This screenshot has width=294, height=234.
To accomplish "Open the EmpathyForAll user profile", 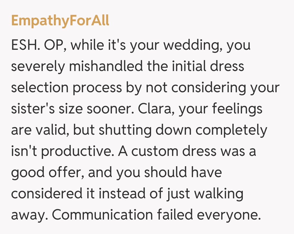I will click(x=60, y=21).
